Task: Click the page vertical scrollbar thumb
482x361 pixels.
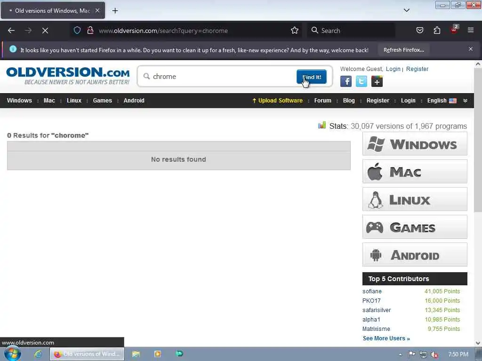Action: (478, 140)
